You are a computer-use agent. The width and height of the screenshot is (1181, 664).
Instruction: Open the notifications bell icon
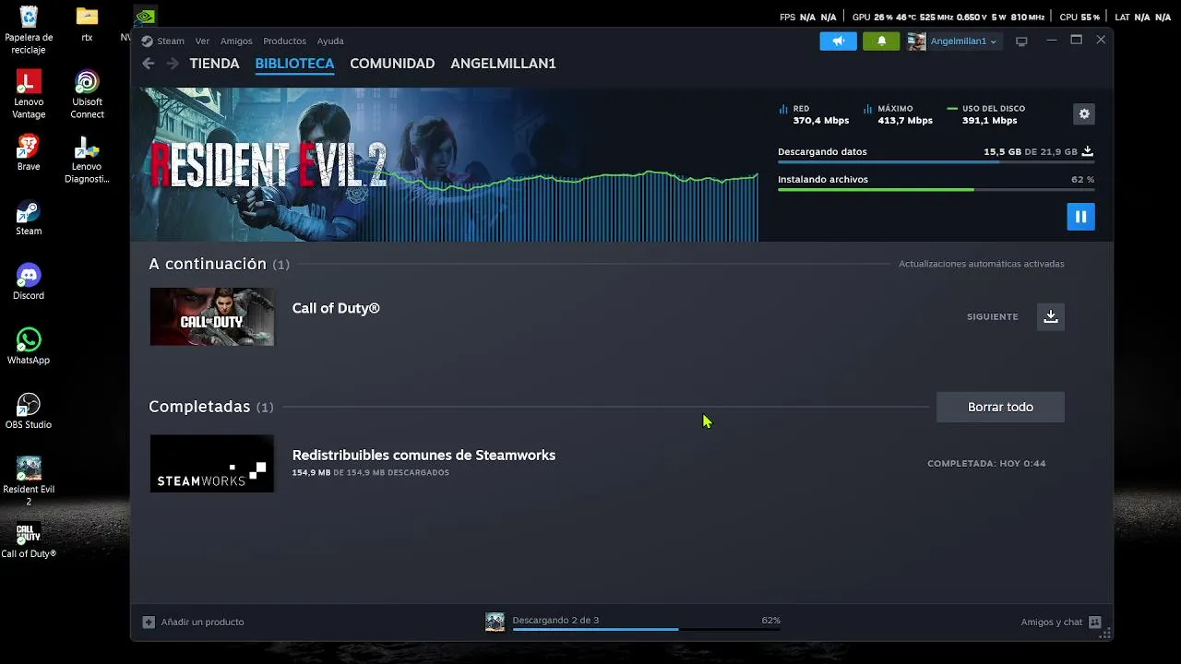(x=881, y=41)
